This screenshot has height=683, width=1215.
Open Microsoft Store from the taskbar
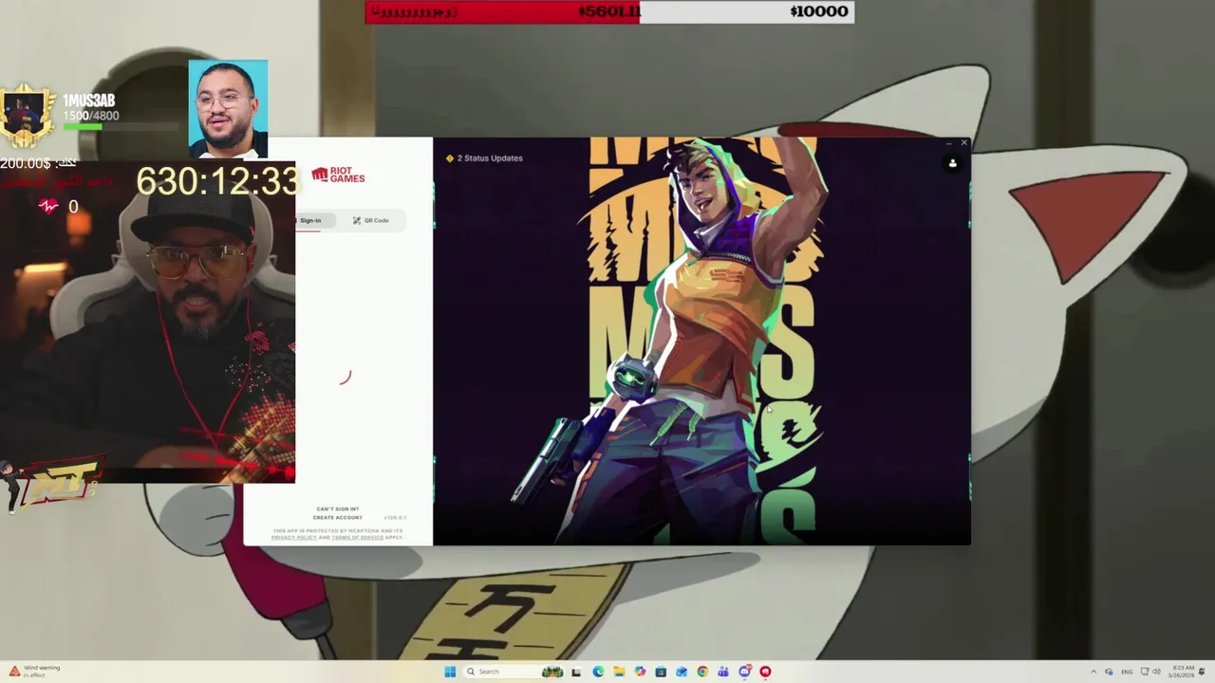pos(661,672)
